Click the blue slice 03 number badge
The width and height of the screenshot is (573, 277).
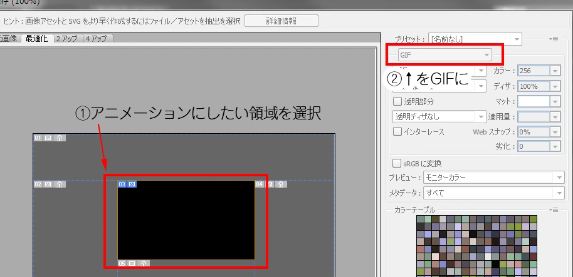click(122, 184)
